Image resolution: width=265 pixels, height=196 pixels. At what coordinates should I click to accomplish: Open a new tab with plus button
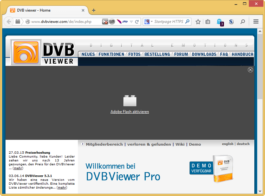click(x=94, y=10)
